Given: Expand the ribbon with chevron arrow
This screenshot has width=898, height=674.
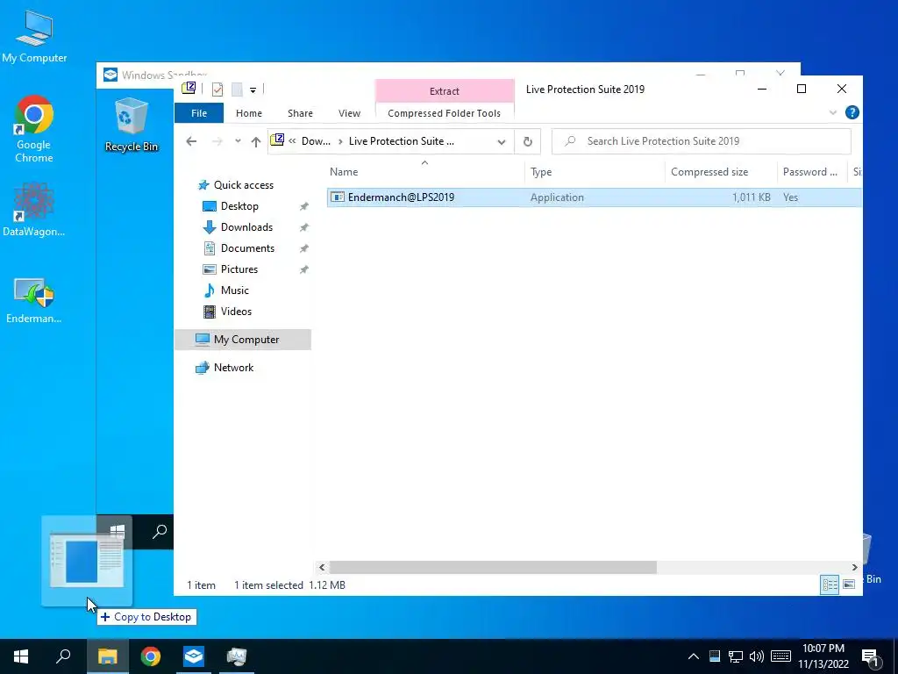Looking at the screenshot, I should (833, 112).
